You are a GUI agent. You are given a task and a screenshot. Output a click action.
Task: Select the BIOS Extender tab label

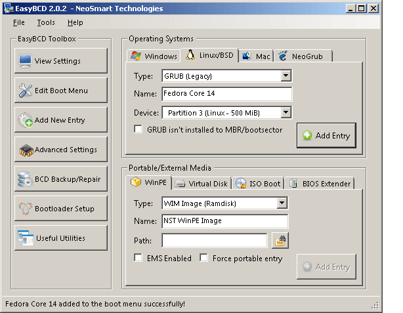coord(326,184)
